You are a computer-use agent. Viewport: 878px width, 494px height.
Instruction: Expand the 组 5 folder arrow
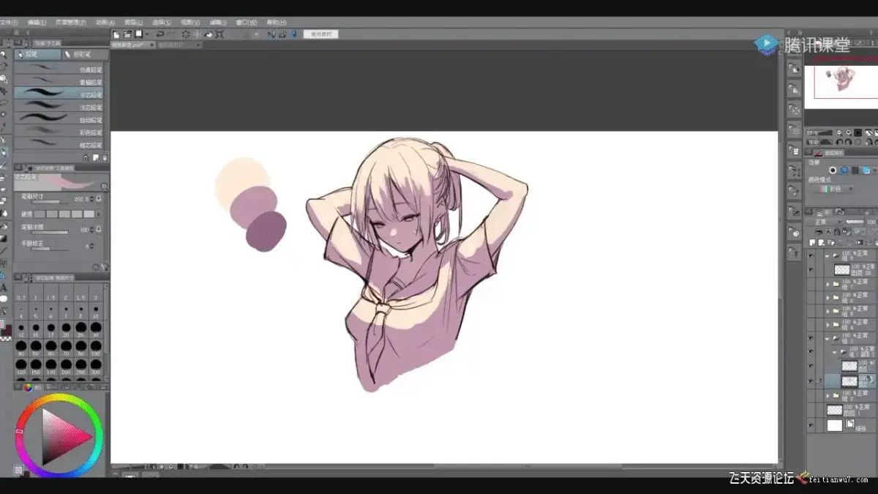(828, 310)
